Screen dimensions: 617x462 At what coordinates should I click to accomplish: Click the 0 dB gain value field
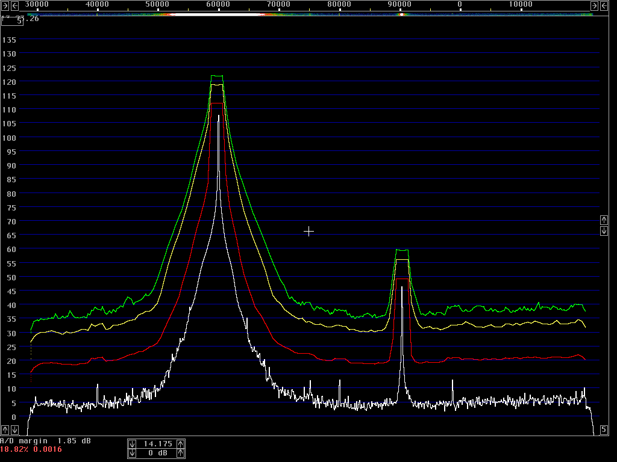pos(158,454)
